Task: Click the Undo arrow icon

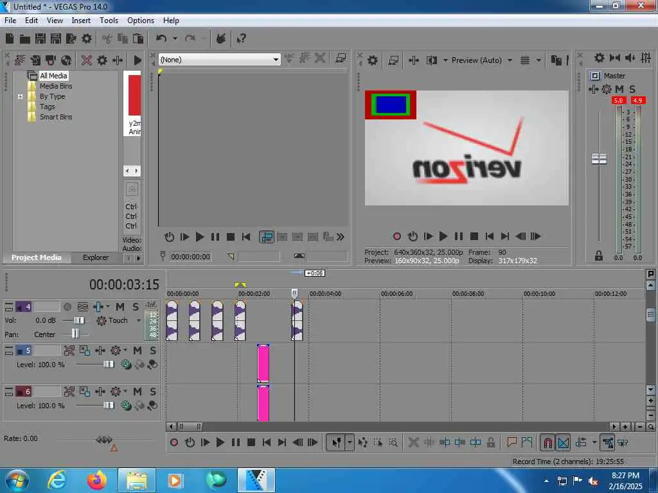Action: 161,39
